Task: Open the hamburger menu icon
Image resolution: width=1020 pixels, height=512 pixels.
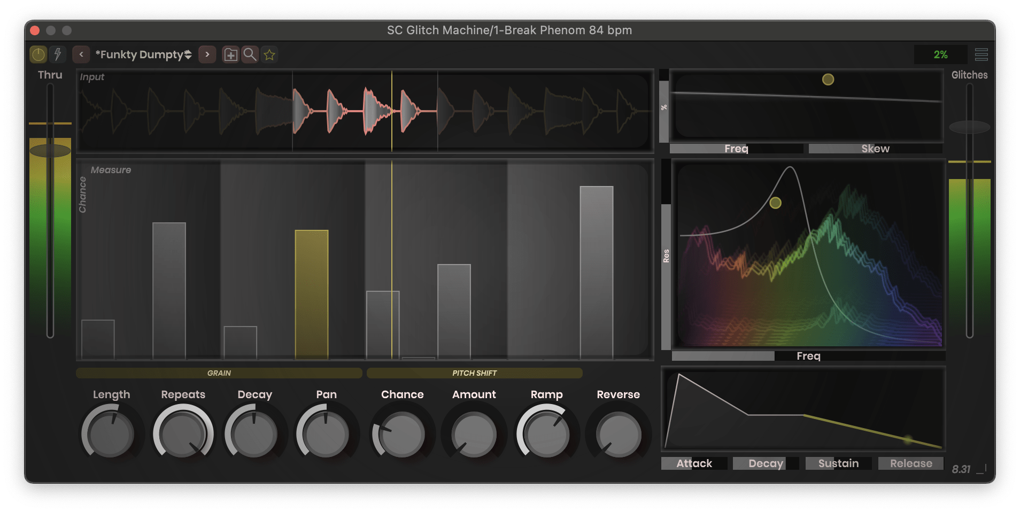Action: click(x=981, y=55)
